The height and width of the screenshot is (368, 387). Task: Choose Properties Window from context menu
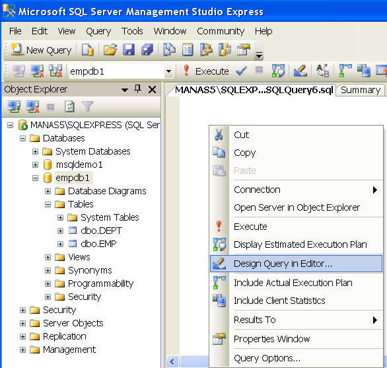[x=296, y=339]
